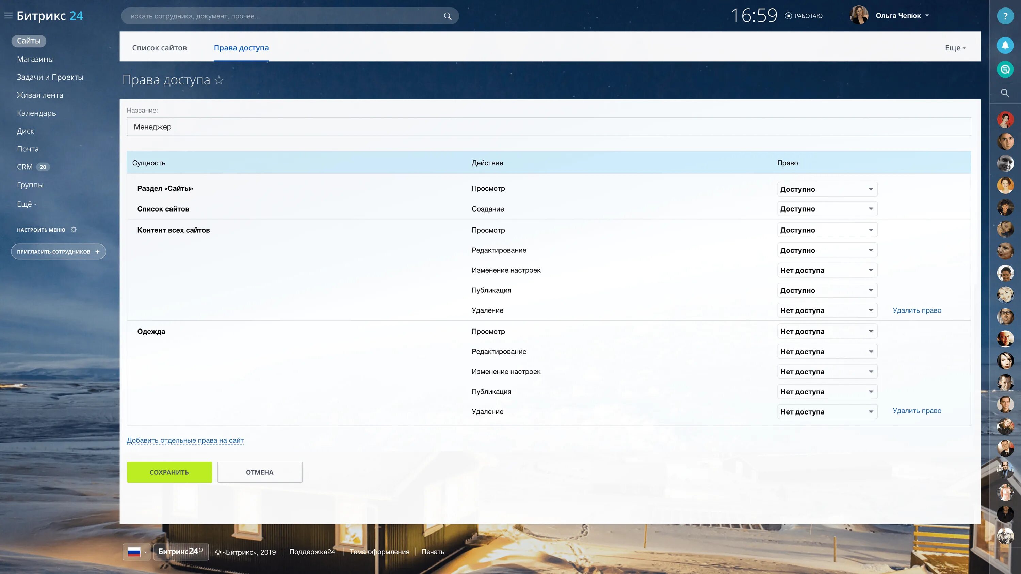Click Удалить право link for Одежда

[x=917, y=411]
